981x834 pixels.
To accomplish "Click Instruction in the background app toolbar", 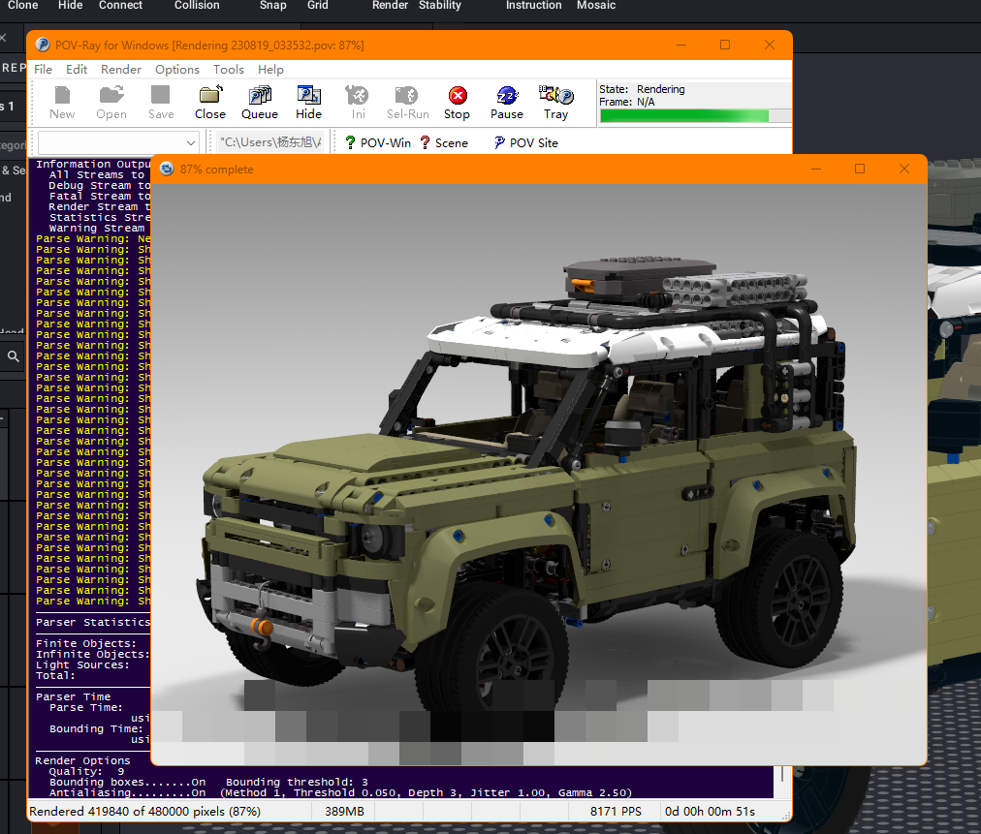I will (534, 6).
